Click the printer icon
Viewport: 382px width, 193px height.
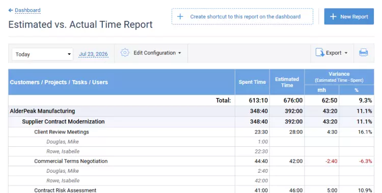click(x=364, y=52)
